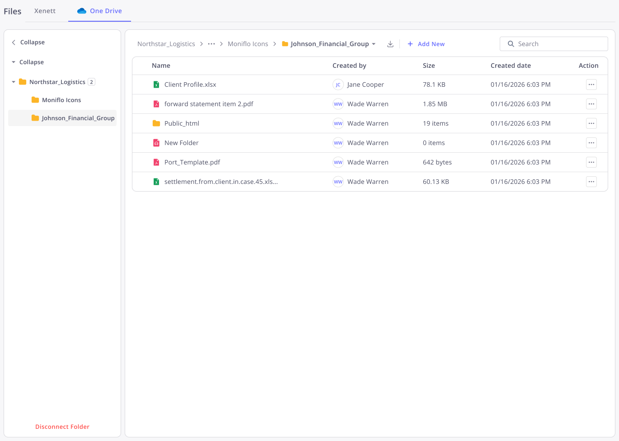
Task: Open the Public_html folder name
Action: (182, 123)
